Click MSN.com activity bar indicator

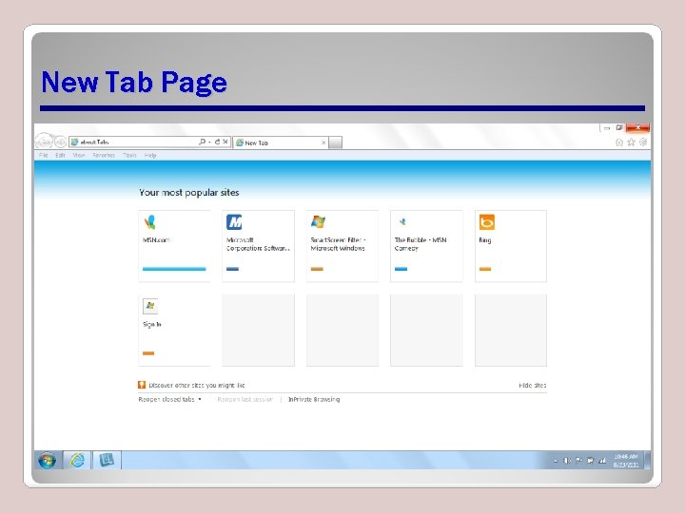tap(174, 269)
